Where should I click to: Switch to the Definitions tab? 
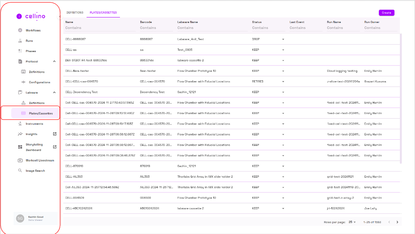point(75,13)
